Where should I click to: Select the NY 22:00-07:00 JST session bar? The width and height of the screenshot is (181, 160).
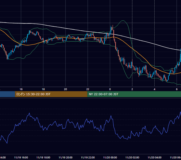pos(134,94)
